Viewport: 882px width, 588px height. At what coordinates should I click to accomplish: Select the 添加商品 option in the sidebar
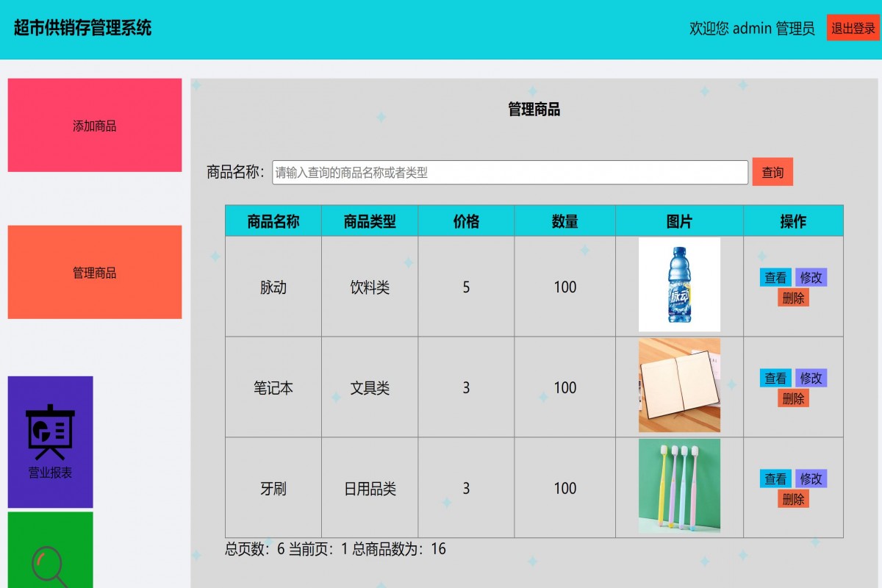pyautogui.click(x=94, y=125)
